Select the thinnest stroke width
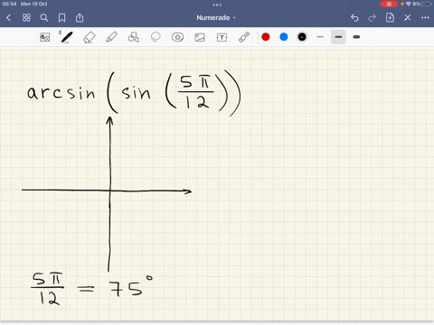The height and width of the screenshot is (325, 434). 320,37
